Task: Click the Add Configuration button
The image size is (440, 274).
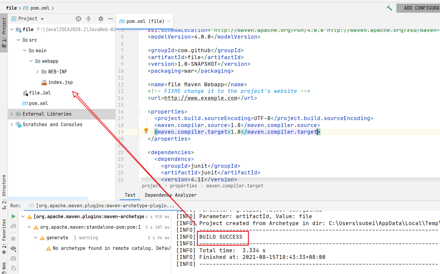Action: 420,8
